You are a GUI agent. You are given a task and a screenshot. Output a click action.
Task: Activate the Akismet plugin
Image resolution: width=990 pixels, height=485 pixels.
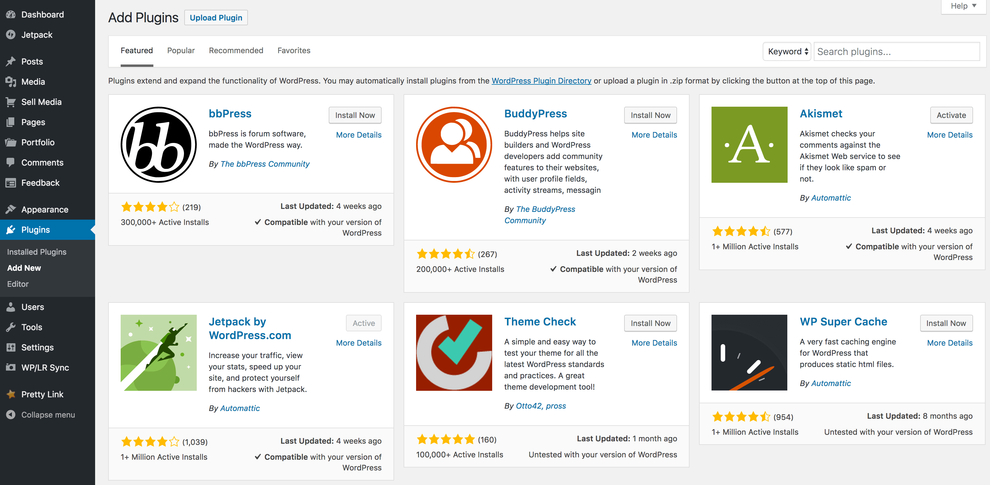click(x=951, y=115)
